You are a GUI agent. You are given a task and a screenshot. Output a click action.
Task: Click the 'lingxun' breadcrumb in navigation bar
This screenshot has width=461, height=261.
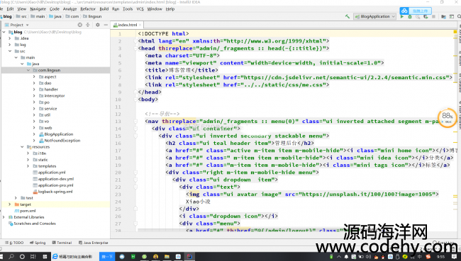(x=94, y=16)
